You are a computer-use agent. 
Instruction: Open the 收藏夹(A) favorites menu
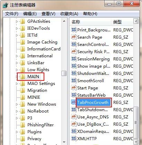tap(69, 14)
